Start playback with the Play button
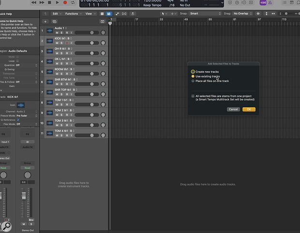300x233 pixels. point(57,2)
